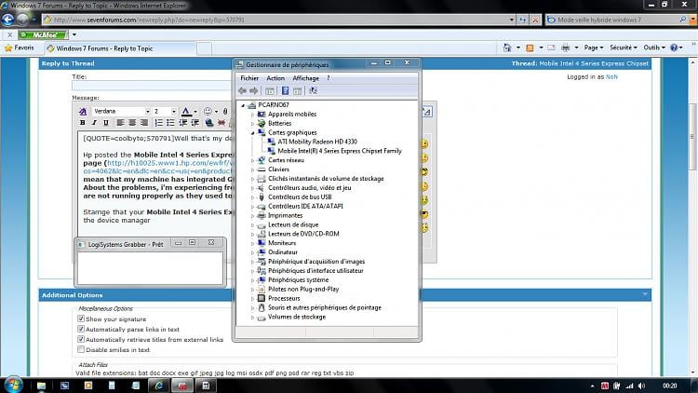Click Device Manager back arrow
The height and width of the screenshot is (393, 698).
pyautogui.click(x=242, y=91)
